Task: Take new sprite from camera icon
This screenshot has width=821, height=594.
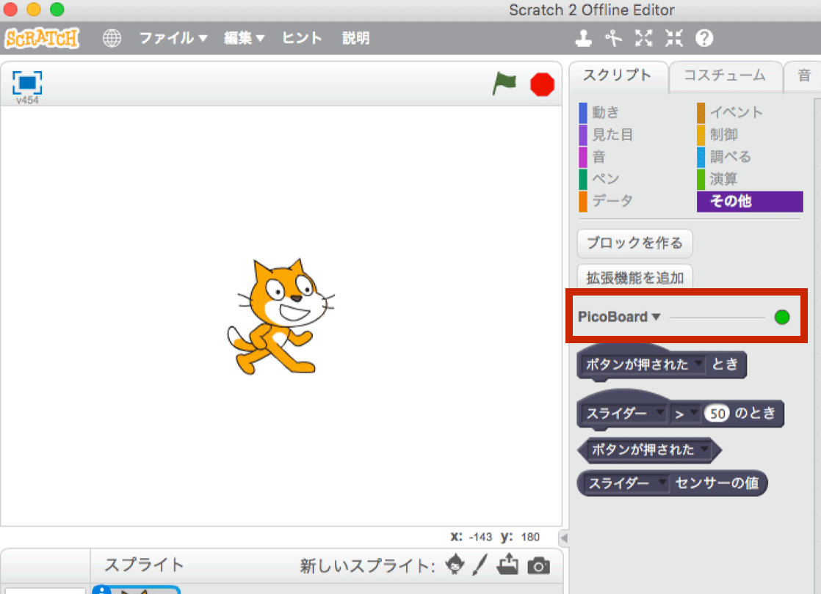Action: (539, 565)
